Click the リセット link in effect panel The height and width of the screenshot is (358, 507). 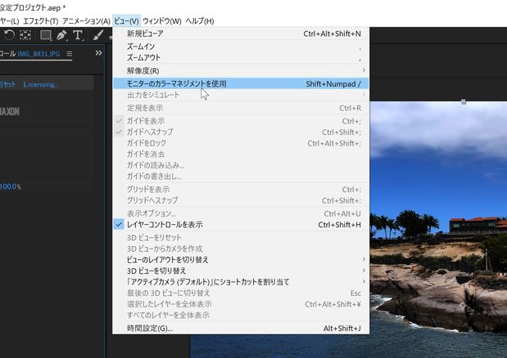(7, 84)
